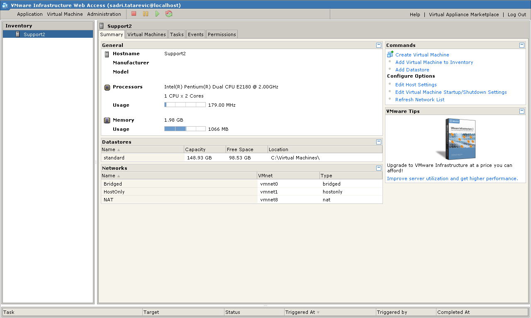Click the Refresh Network List link
Viewport: 531px width, 318px height.
(419, 100)
